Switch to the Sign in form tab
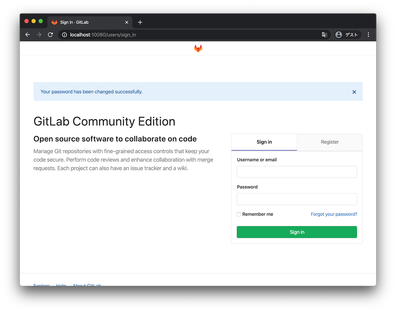Screen dimensions: 396x312 (x=264, y=142)
